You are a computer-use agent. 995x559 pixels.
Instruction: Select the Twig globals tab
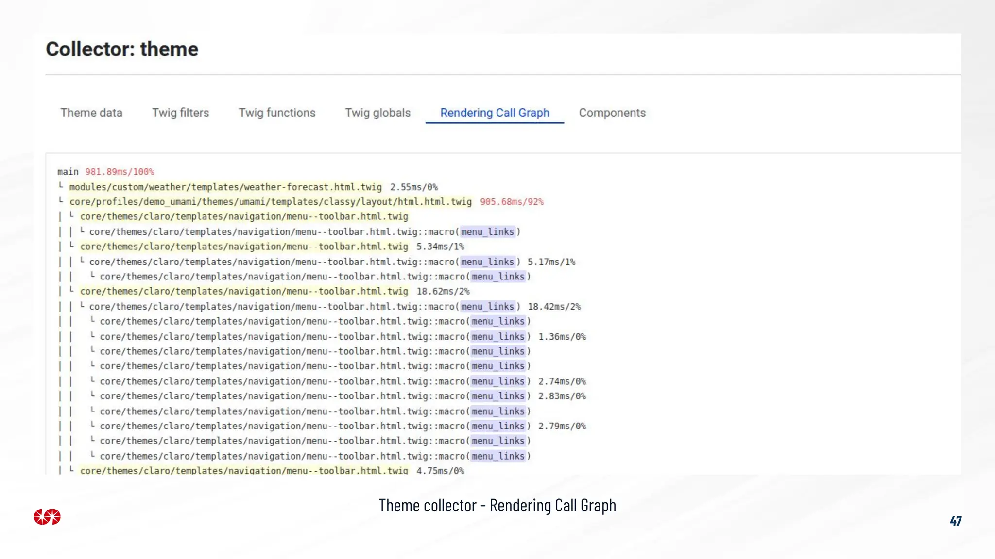click(x=377, y=113)
